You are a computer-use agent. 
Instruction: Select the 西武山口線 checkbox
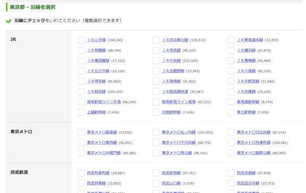tap(156, 183)
